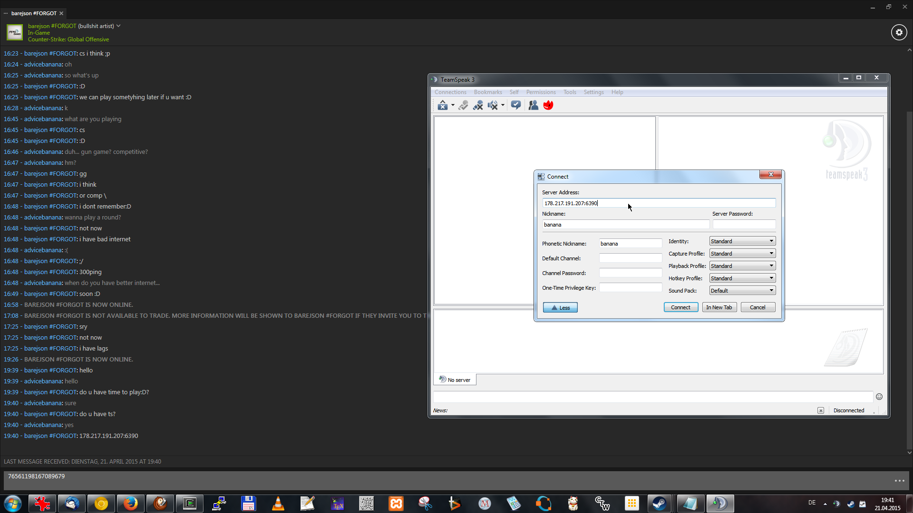
Task: Expand the Identity dropdown
Action: point(742,241)
